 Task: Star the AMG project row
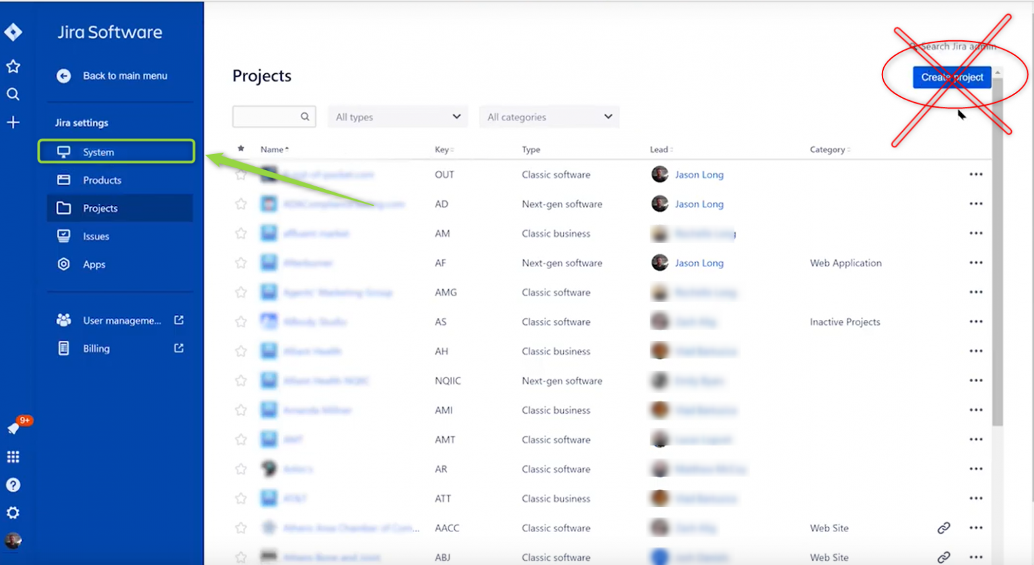240,292
